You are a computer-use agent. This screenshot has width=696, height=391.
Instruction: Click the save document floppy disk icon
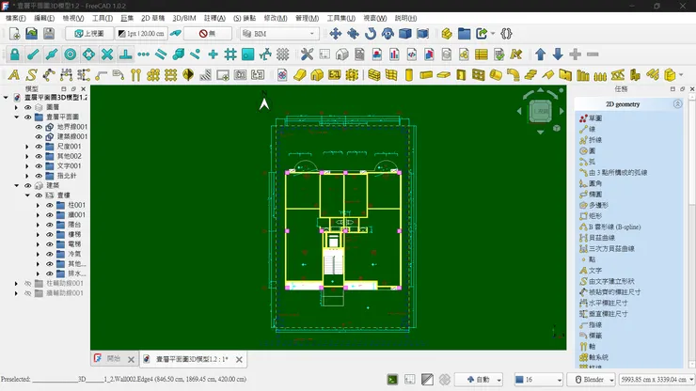tap(51, 34)
